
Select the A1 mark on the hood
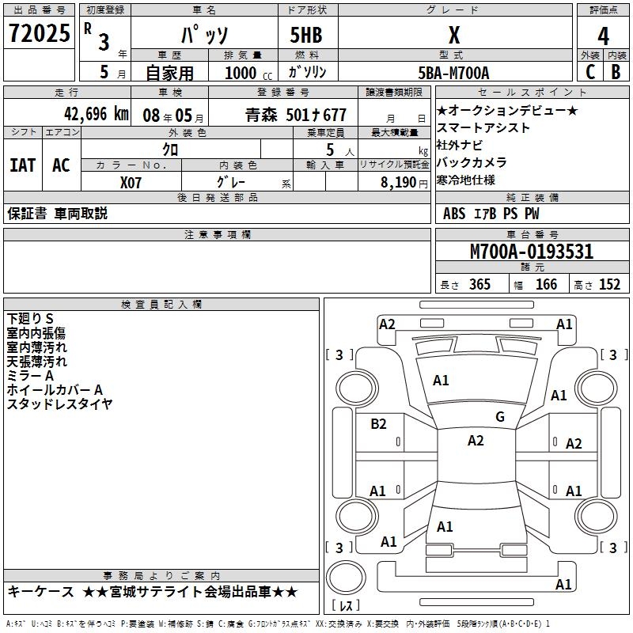coord(441,381)
